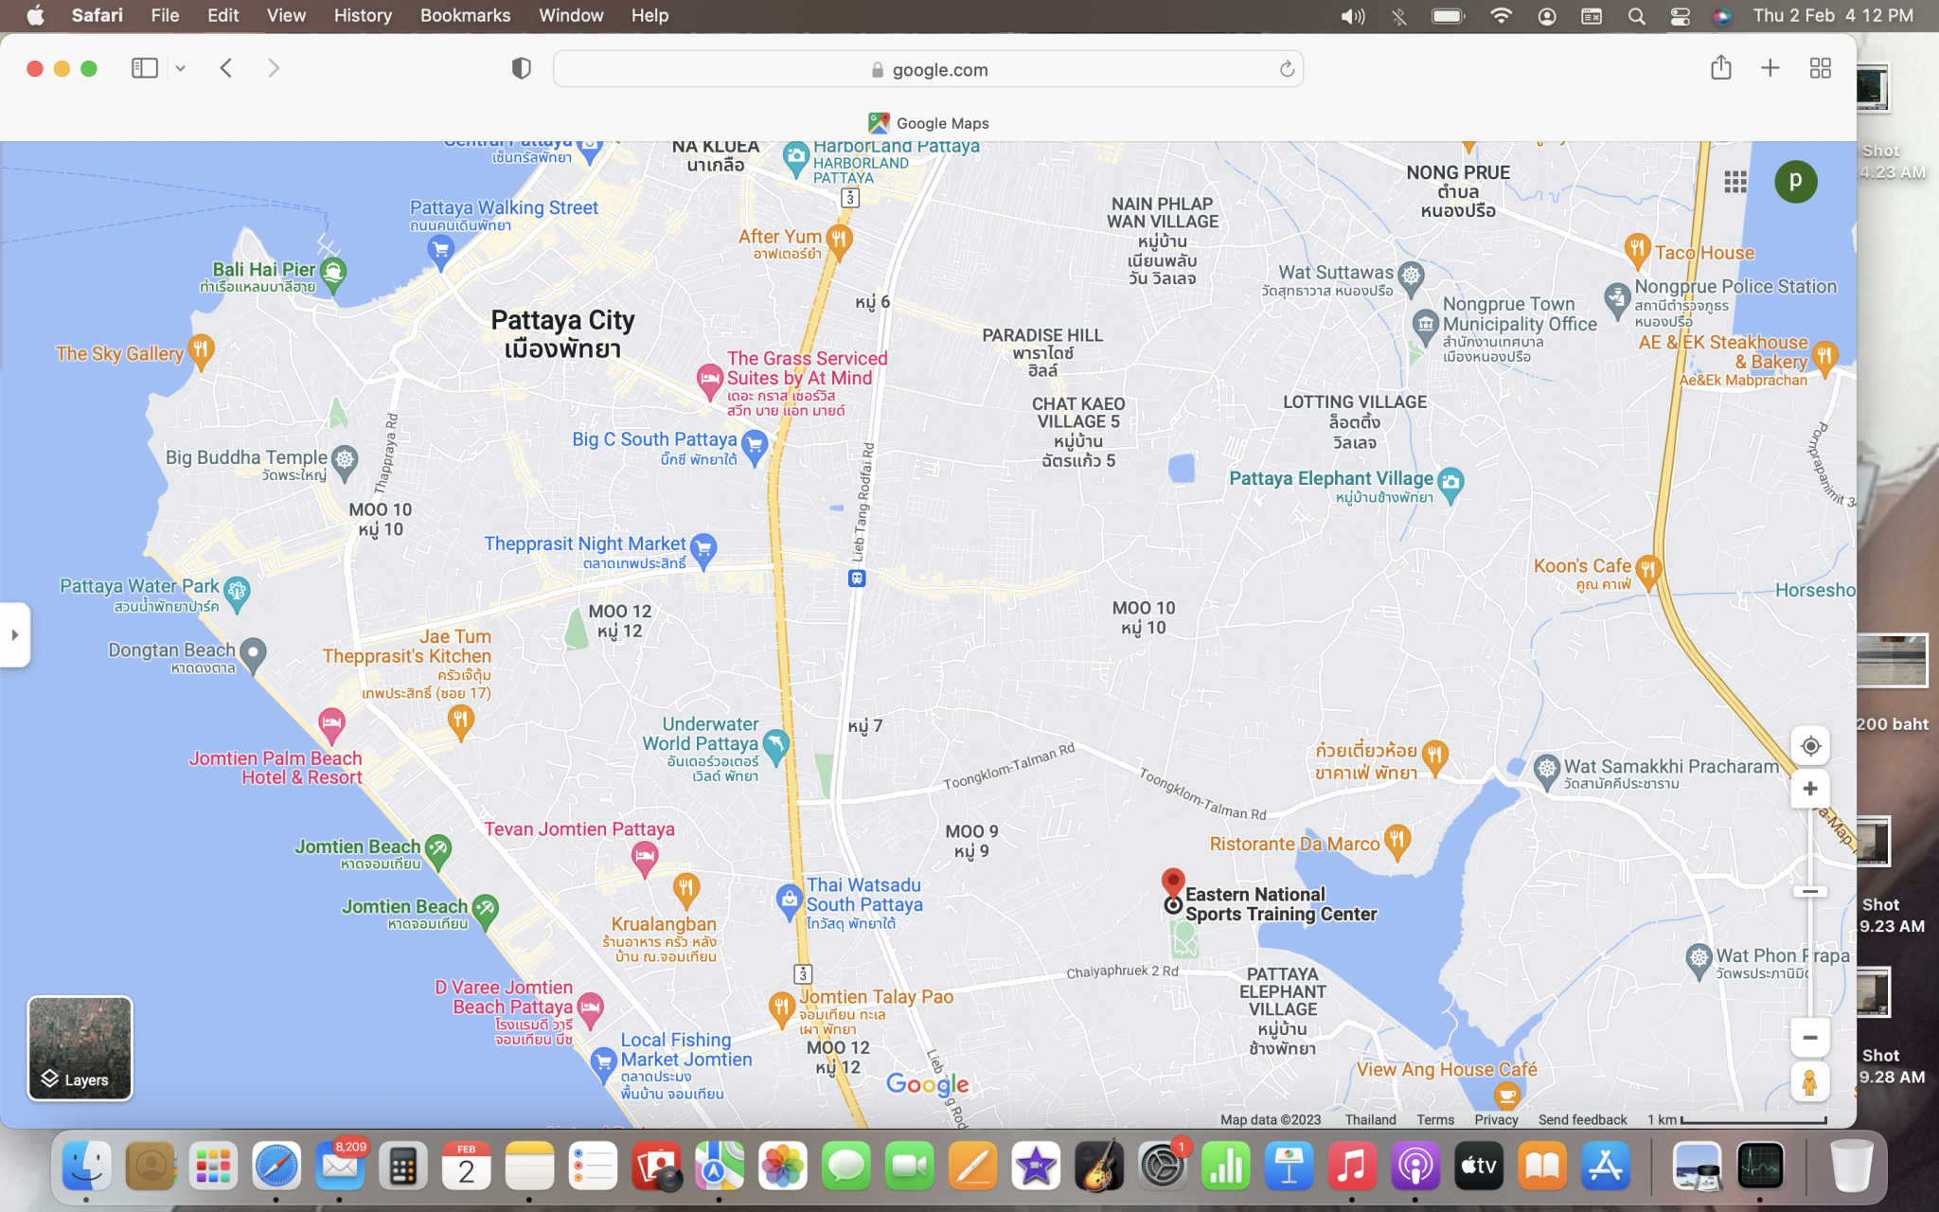Viewport: 1939px width, 1212px height.
Task: Select the Wat Suttawas temple marker
Action: [x=1411, y=276]
